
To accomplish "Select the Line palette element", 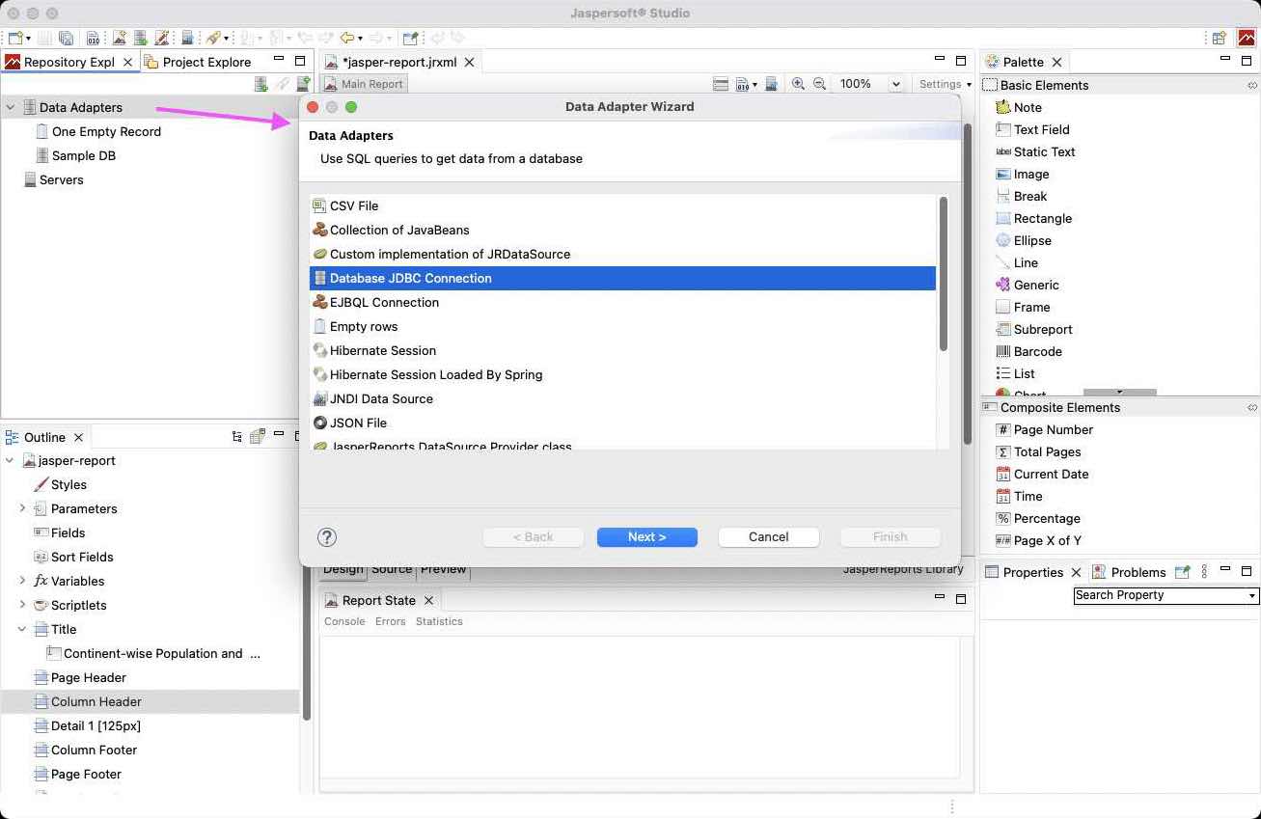I will click(1016, 262).
